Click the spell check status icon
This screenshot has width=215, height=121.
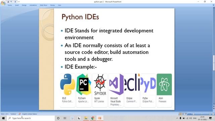pos(19,114)
